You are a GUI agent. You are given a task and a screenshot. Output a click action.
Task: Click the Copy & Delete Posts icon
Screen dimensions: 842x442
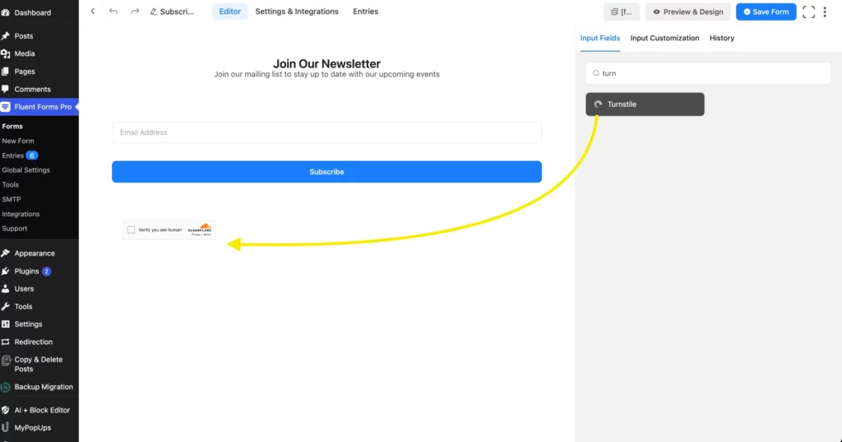[x=6, y=361]
